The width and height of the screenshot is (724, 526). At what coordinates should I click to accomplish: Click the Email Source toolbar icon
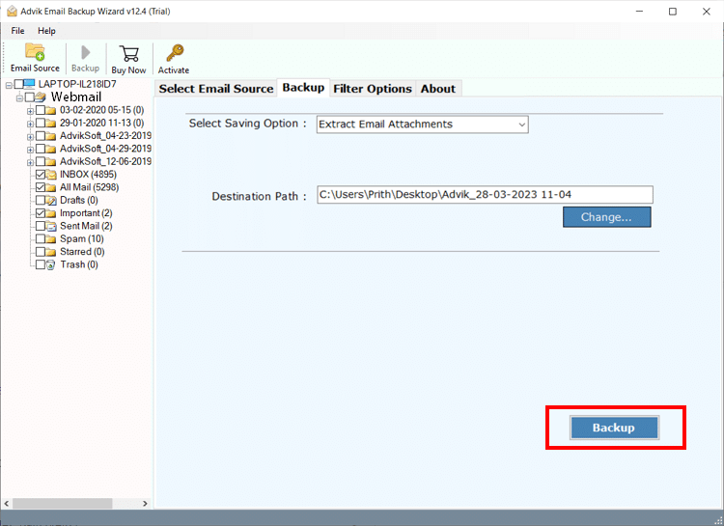[x=35, y=51]
